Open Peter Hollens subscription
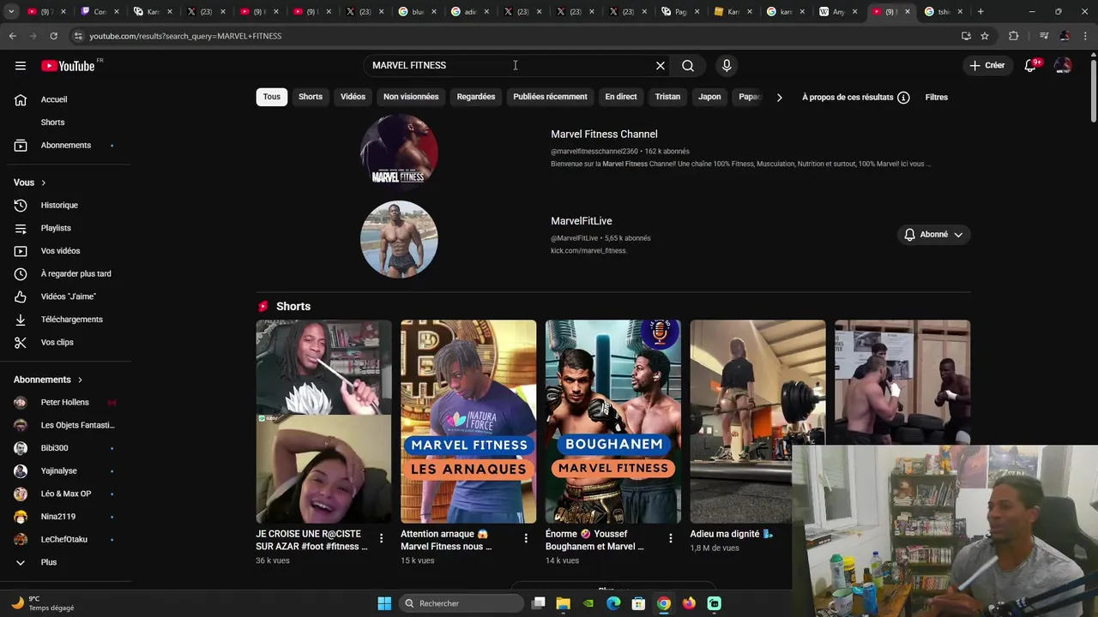The width and height of the screenshot is (1098, 617). [x=65, y=402]
